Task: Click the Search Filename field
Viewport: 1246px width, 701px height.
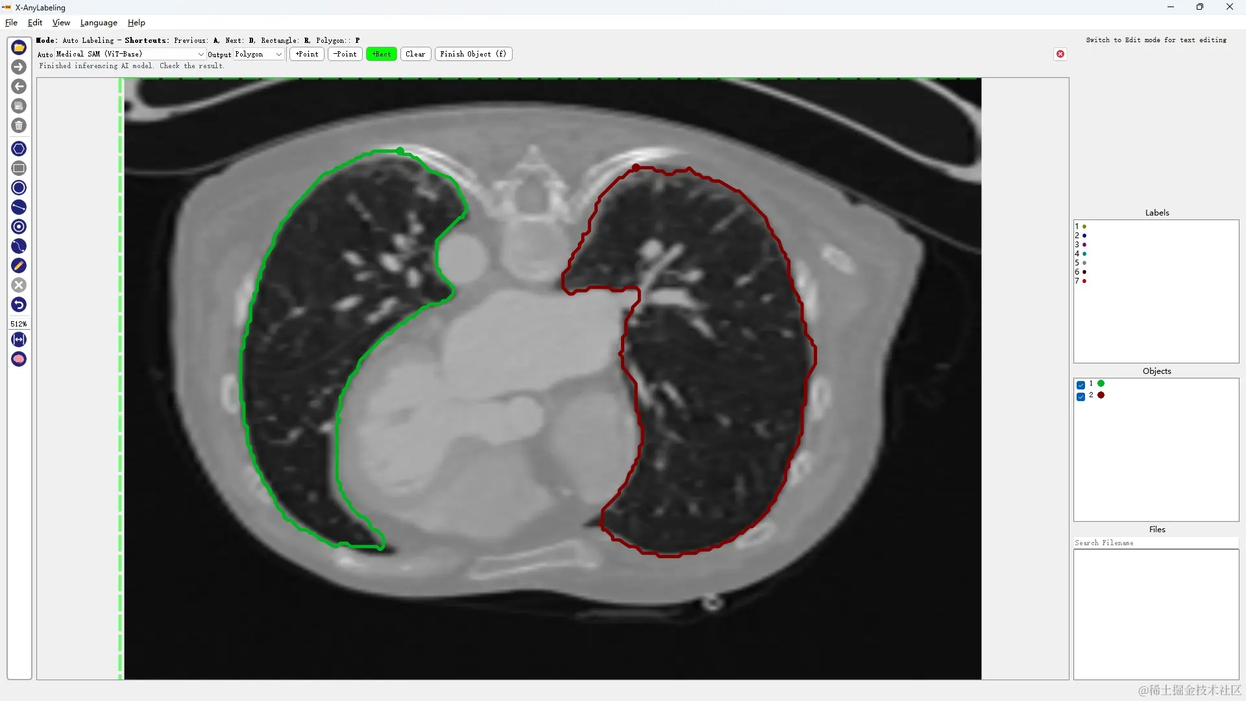Action: [1156, 543]
